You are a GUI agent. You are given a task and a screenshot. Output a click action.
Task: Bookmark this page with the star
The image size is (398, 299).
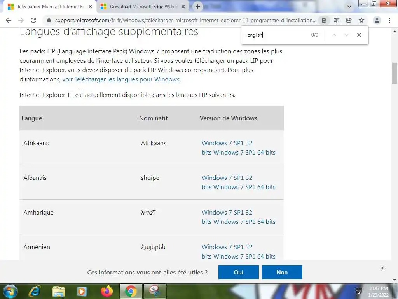click(361, 20)
